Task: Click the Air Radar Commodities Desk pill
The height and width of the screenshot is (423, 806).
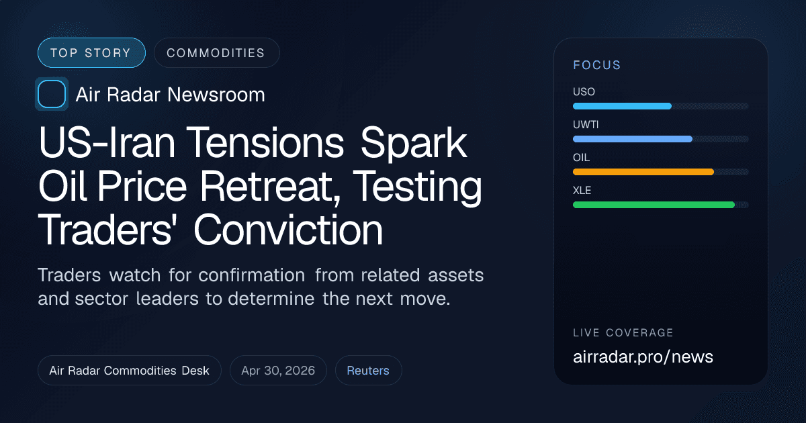Action: (x=130, y=371)
